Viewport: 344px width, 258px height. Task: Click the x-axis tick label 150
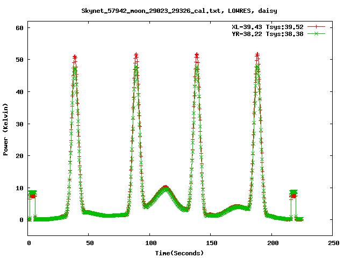pyautogui.click(x=211, y=243)
